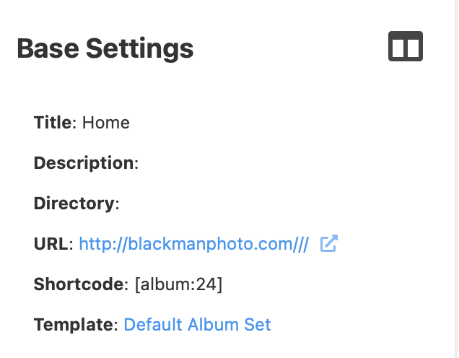Click the Title field label
The height and width of the screenshot is (358, 459).
[x=53, y=123]
